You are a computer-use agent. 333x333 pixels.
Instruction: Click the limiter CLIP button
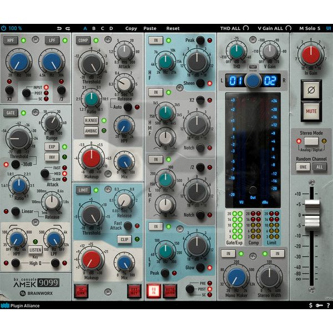pyautogui.click(x=124, y=239)
